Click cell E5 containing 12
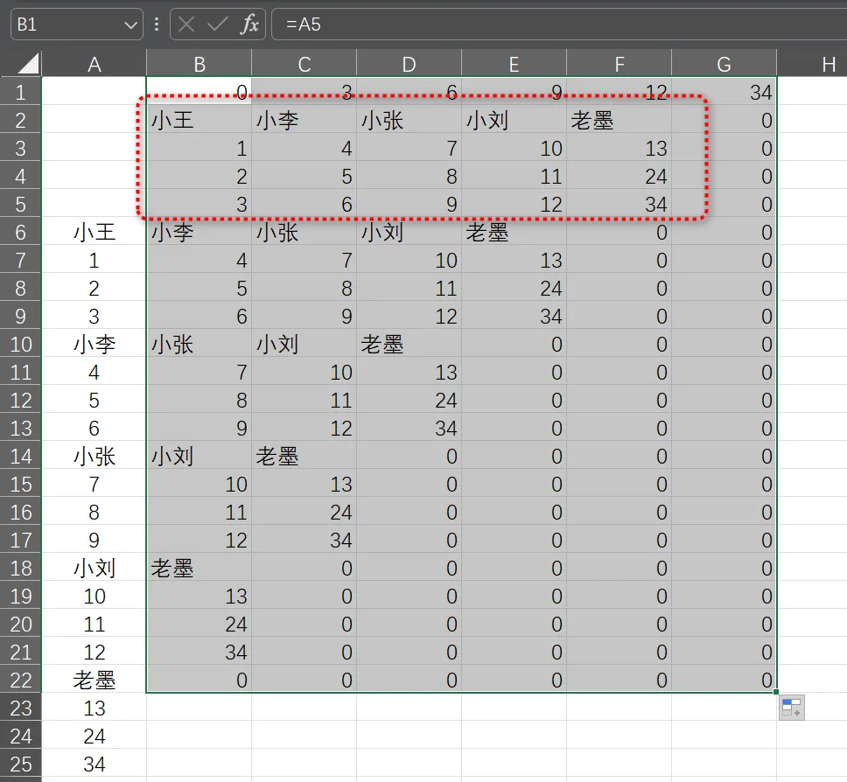 point(514,204)
